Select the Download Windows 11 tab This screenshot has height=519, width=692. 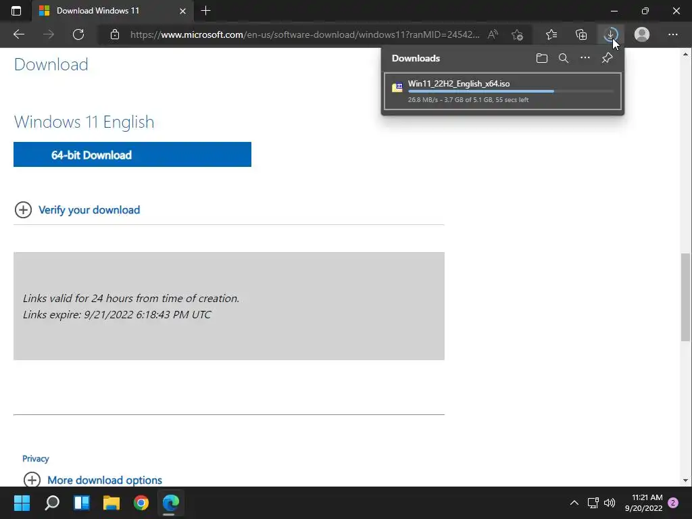click(113, 11)
